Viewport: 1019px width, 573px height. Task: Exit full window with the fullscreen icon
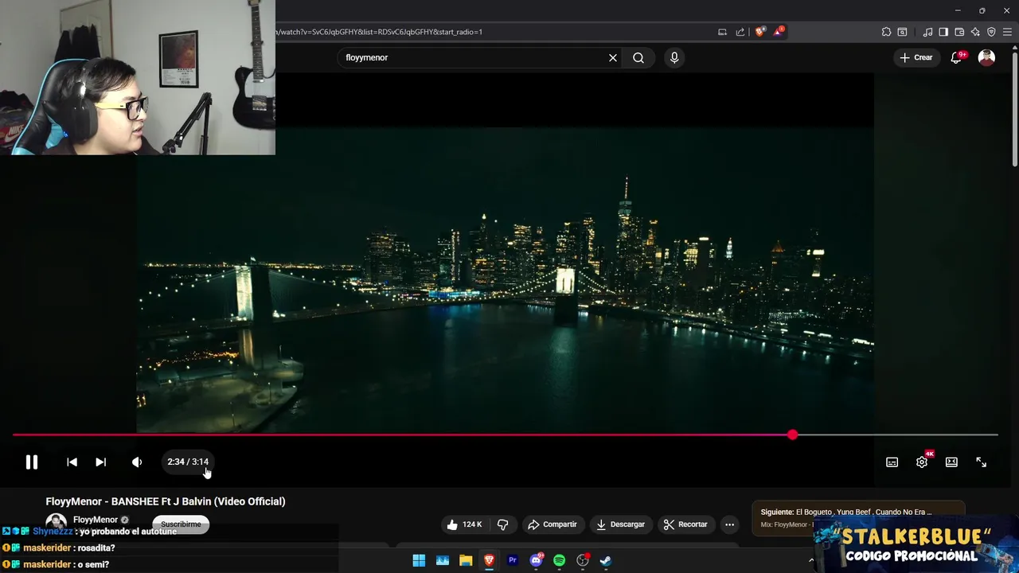[981, 462]
